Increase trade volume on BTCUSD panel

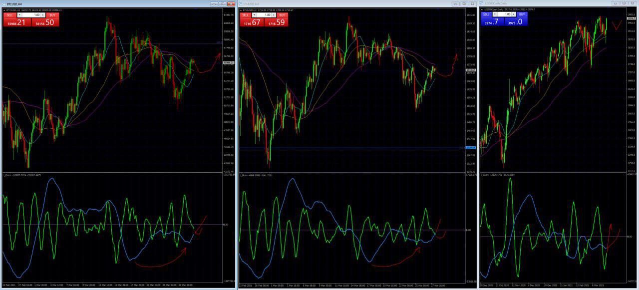click(x=43, y=15)
